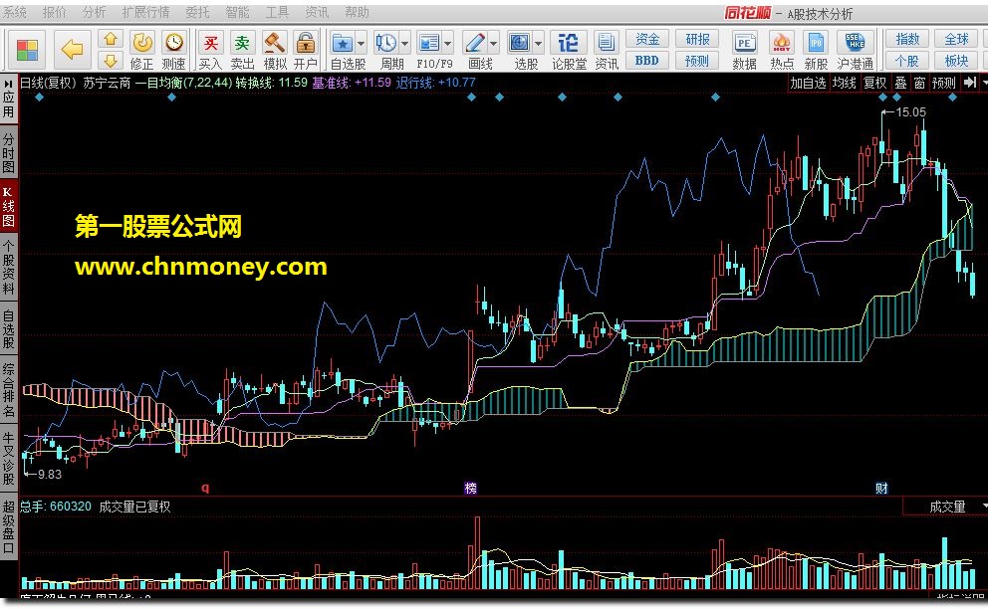Click the 板块 button
Image resolution: width=988 pixels, height=609 pixels.
(956, 61)
